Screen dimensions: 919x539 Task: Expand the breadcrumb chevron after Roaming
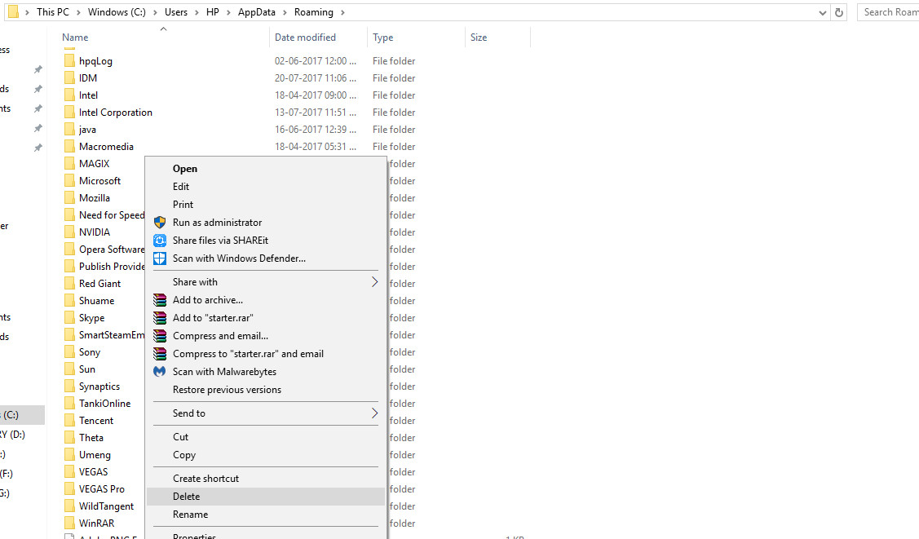(x=342, y=12)
